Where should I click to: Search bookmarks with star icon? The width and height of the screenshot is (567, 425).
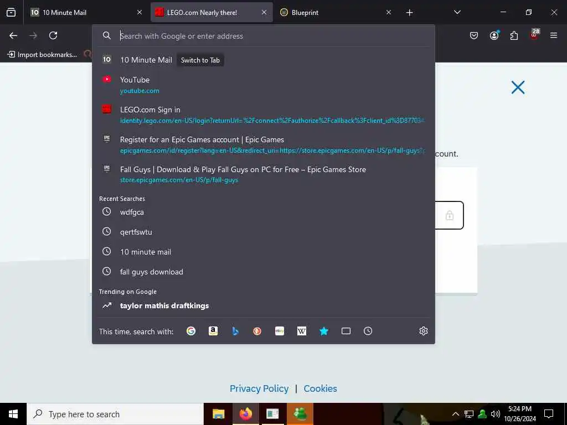pos(323,331)
